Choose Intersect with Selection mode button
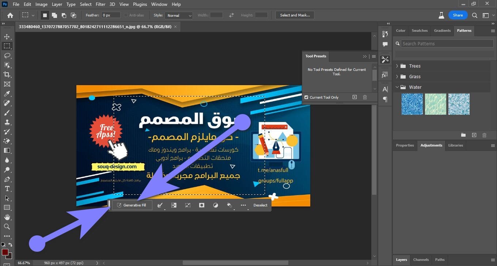The image size is (497, 266). click(73, 15)
